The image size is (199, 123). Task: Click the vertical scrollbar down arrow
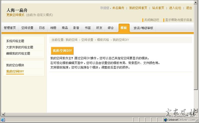coord(196,110)
